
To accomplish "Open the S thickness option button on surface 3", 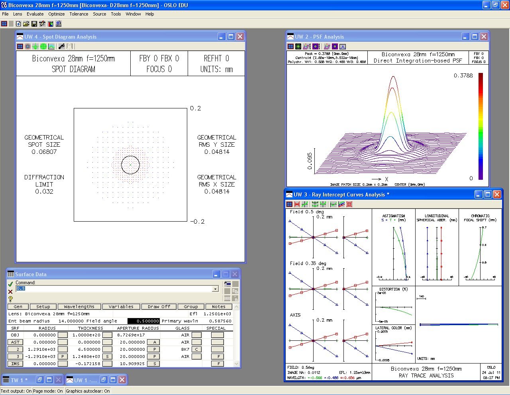I will (107, 356).
